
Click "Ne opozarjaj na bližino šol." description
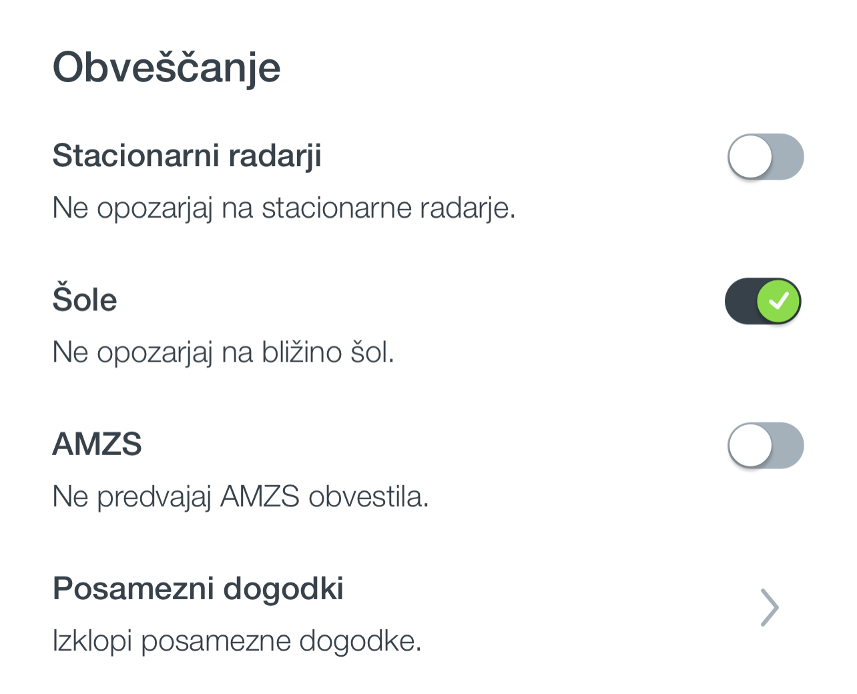click(x=223, y=352)
